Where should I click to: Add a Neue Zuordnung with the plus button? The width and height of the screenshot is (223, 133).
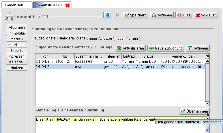[x=166, y=48]
